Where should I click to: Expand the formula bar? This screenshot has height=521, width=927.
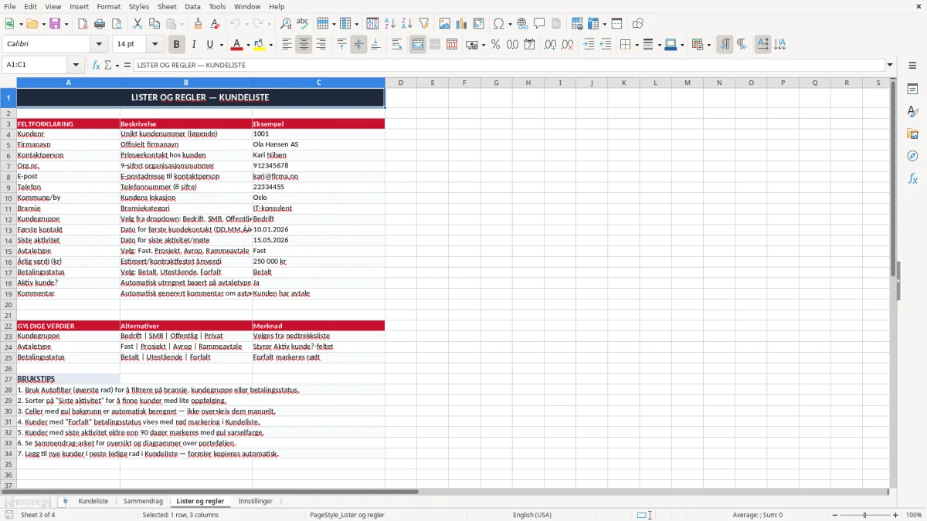890,65
